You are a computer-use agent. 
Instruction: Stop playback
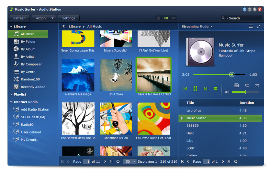(x=215, y=89)
